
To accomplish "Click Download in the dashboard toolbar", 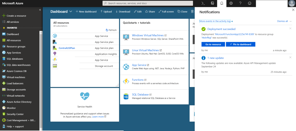I will pyautogui.click(x=123, y=11).
